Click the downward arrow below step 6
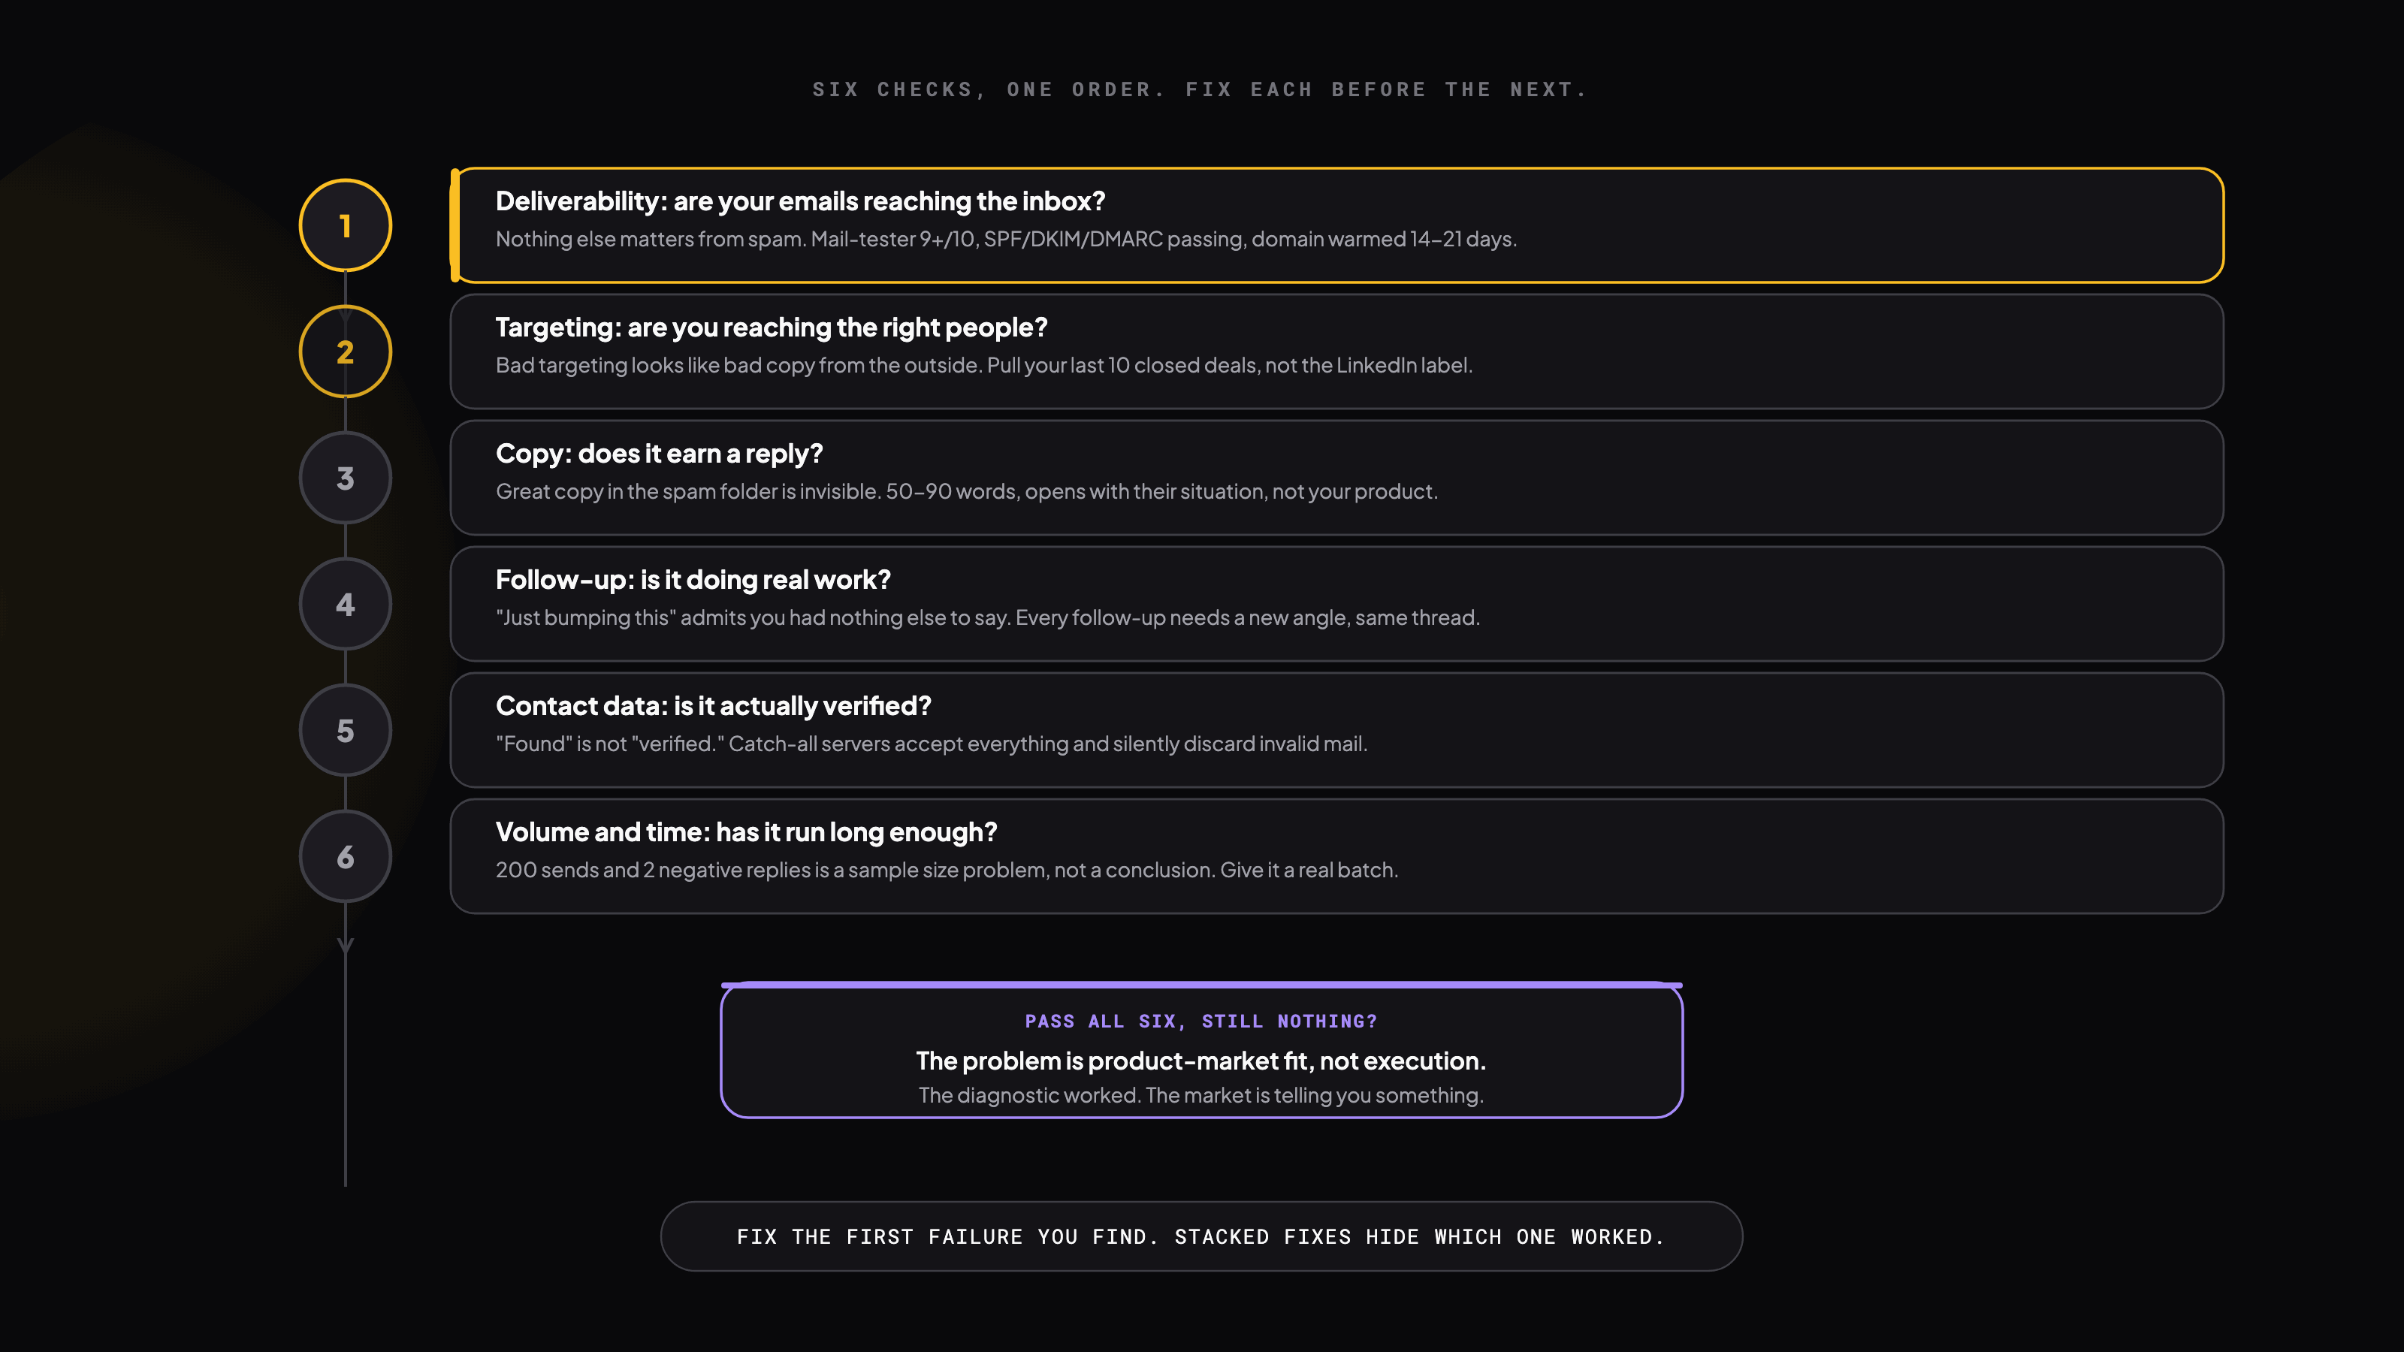The width and height of the screenshot is (2404, 1352). (x=346, y=945)
